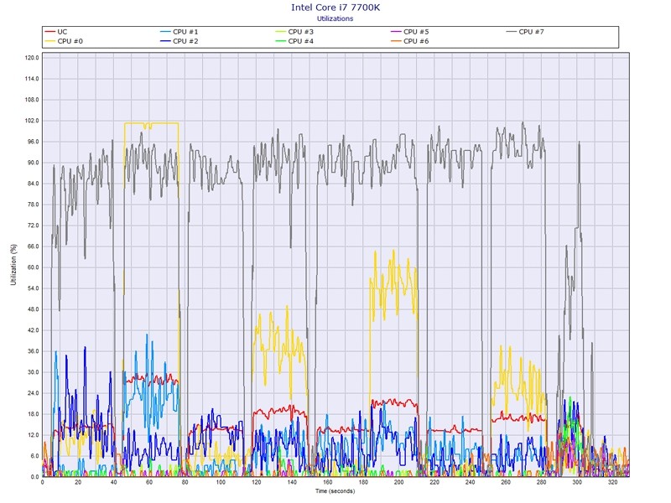Select the CPU #0 legend entry
Viewport: 671px width, 503px height.
[73, 41]
